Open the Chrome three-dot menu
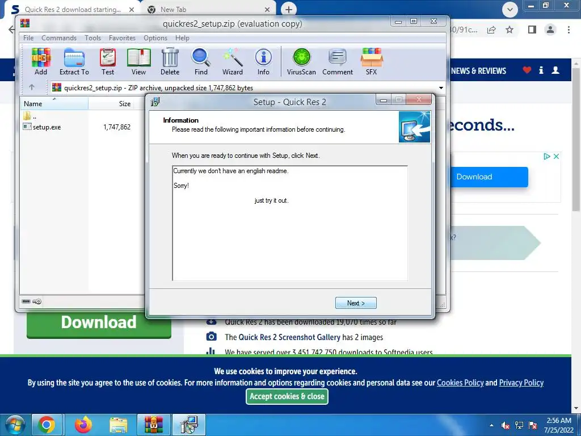This screenshot has height=436, width=581. click(x=569, y=30)
